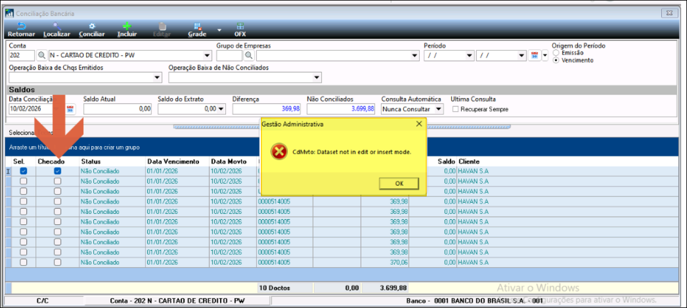
Task: Open the Operação Baixa de Chqs Emitidos dropdown
Action: (x=157, y=77)
